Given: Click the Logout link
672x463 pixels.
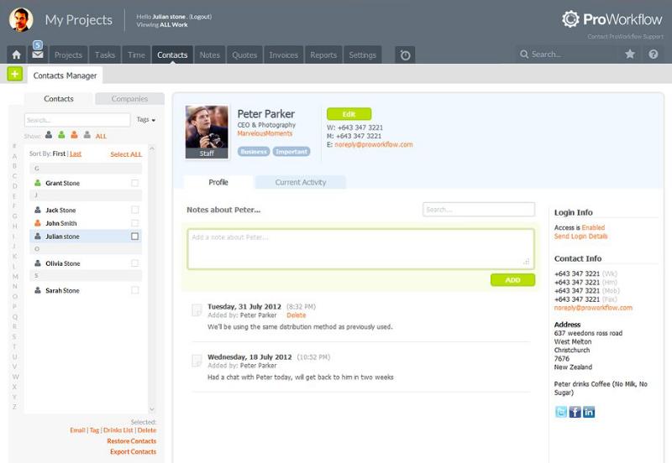Looking at the screenshot, I should pos(201,17).
